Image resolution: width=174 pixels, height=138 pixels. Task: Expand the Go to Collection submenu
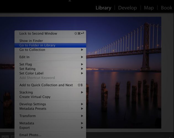click(x=50, y=50)
